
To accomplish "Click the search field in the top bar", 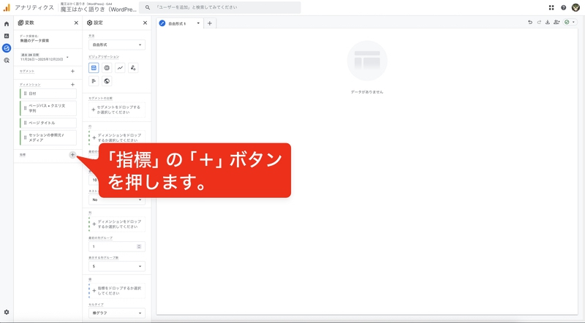I will click(220, 7).
